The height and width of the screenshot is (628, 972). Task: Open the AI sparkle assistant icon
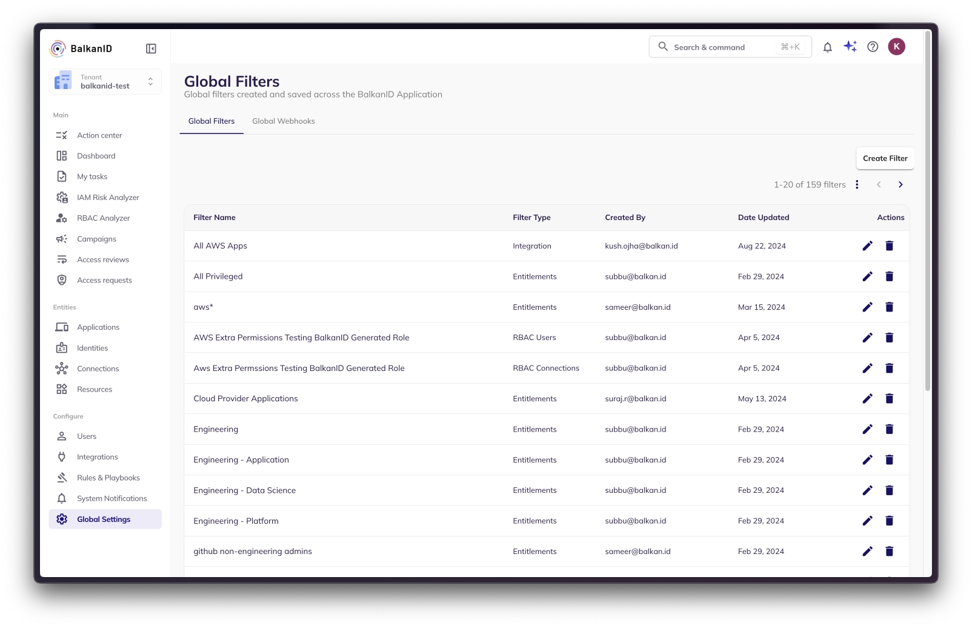point(850,47)
